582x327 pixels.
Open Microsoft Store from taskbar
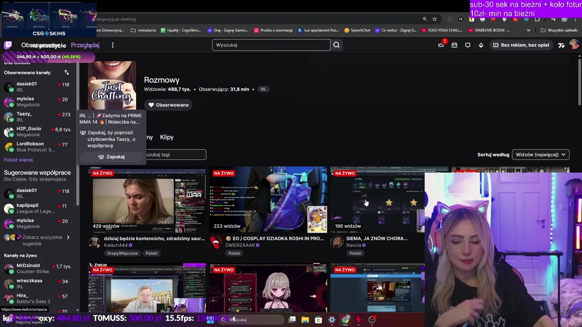point(318,320)
